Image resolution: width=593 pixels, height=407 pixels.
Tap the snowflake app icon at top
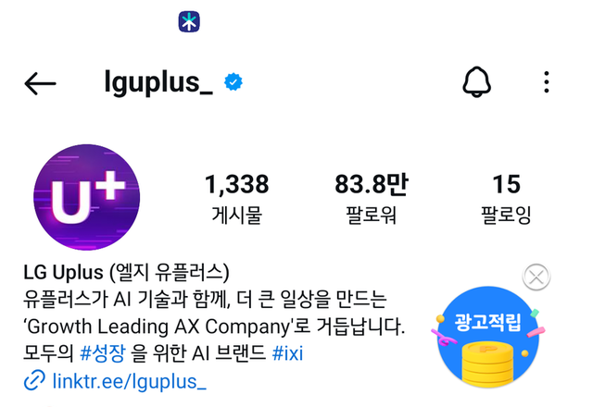[189, 21]
